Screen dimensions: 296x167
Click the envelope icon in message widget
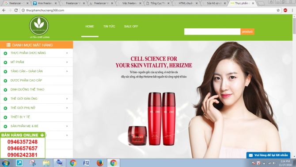(250, 155)
